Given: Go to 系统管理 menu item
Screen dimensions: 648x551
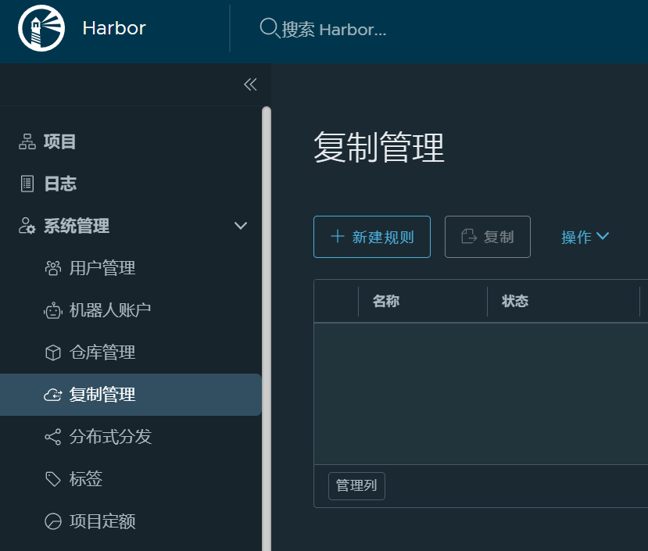Looking at the screenshot, I should point(77,226).
